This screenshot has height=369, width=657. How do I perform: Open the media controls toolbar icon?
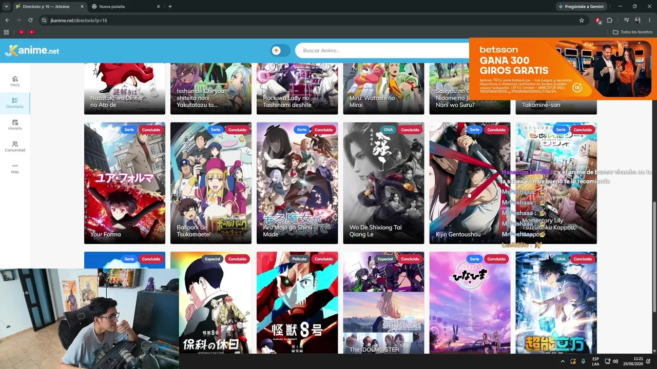point(627,20)
